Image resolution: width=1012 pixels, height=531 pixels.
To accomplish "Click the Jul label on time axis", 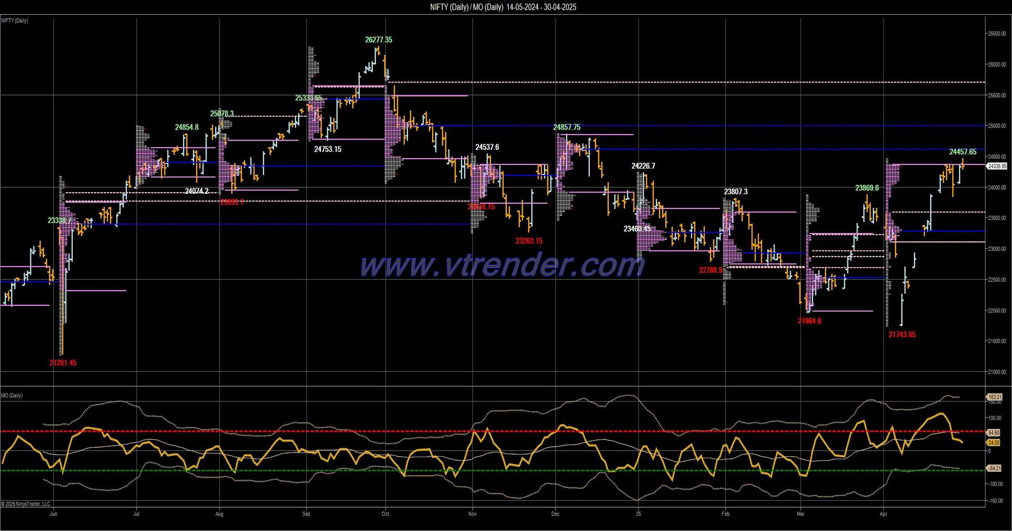I will 137,514.
